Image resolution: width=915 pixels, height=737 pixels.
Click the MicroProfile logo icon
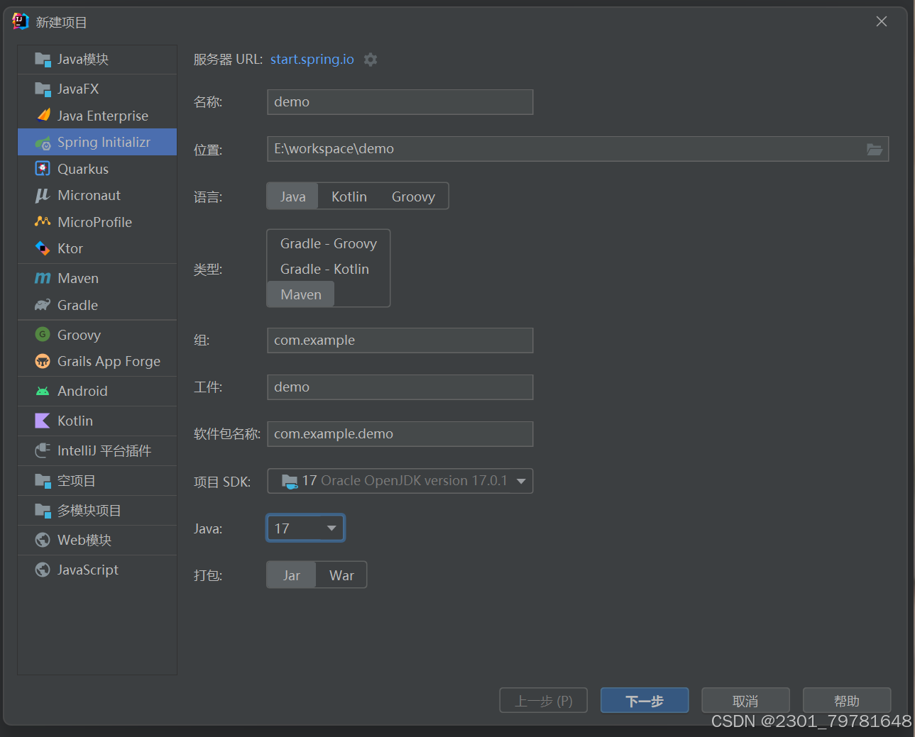43,221
